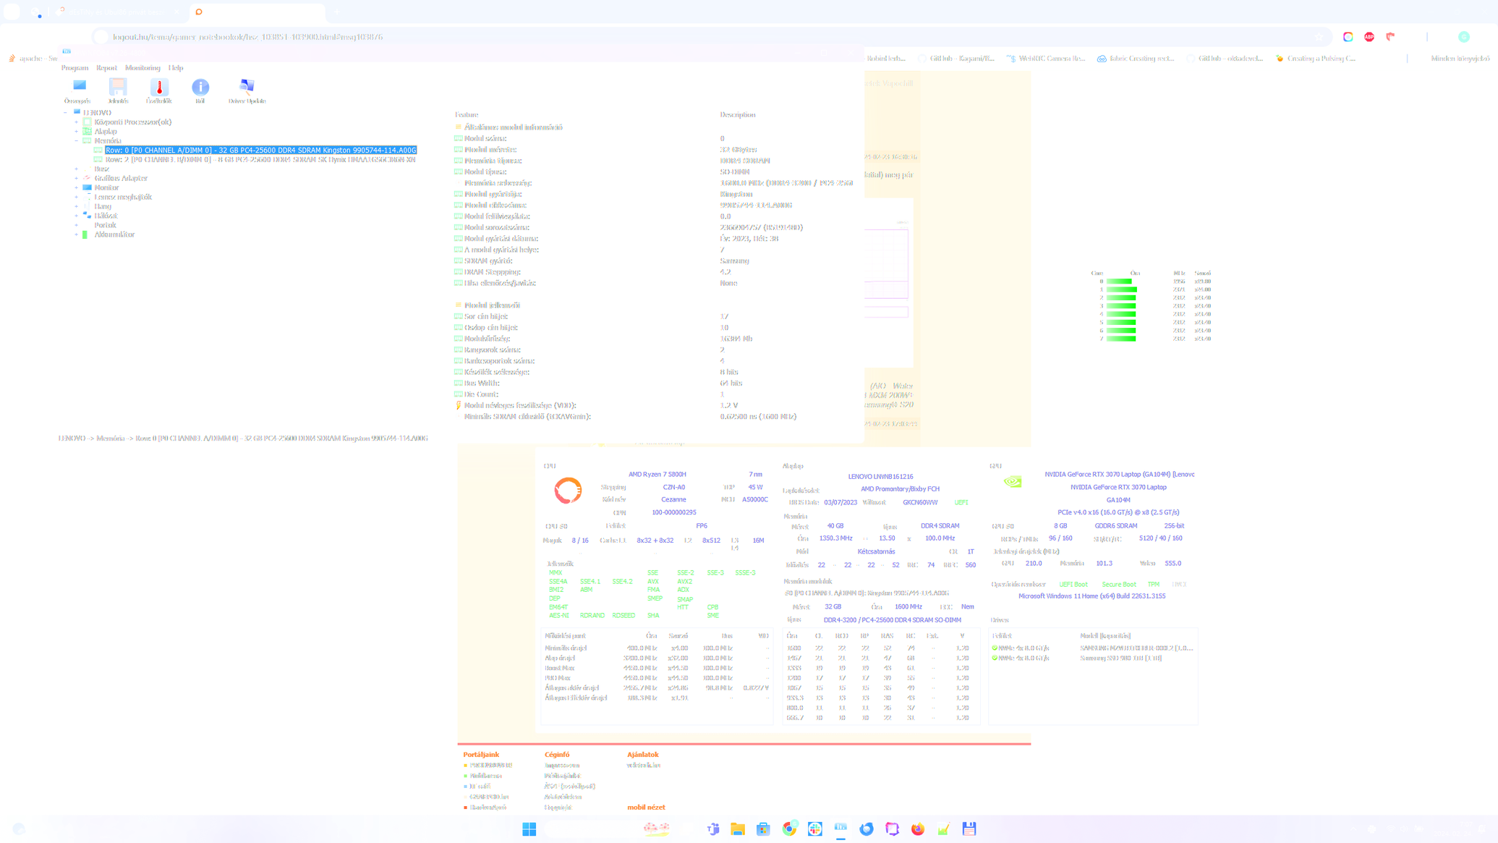
Task: Expand the Monitor tree node
Action: (76, 188)
